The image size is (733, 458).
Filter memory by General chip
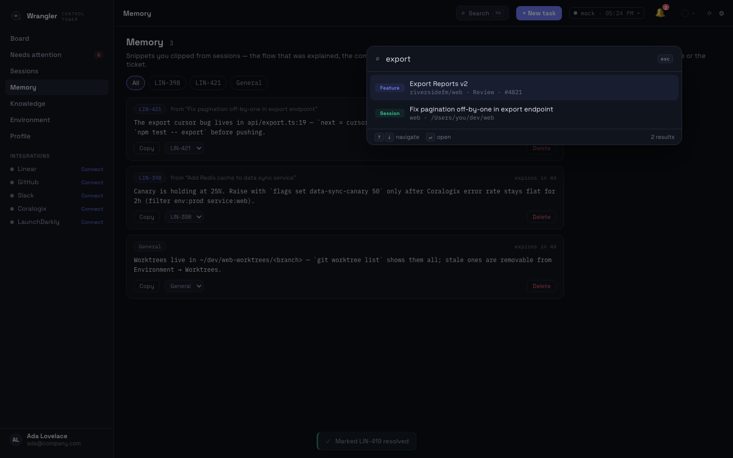249,83
